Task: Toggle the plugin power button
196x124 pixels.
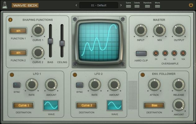Action: pyautogui.click(x=191, y=5)
